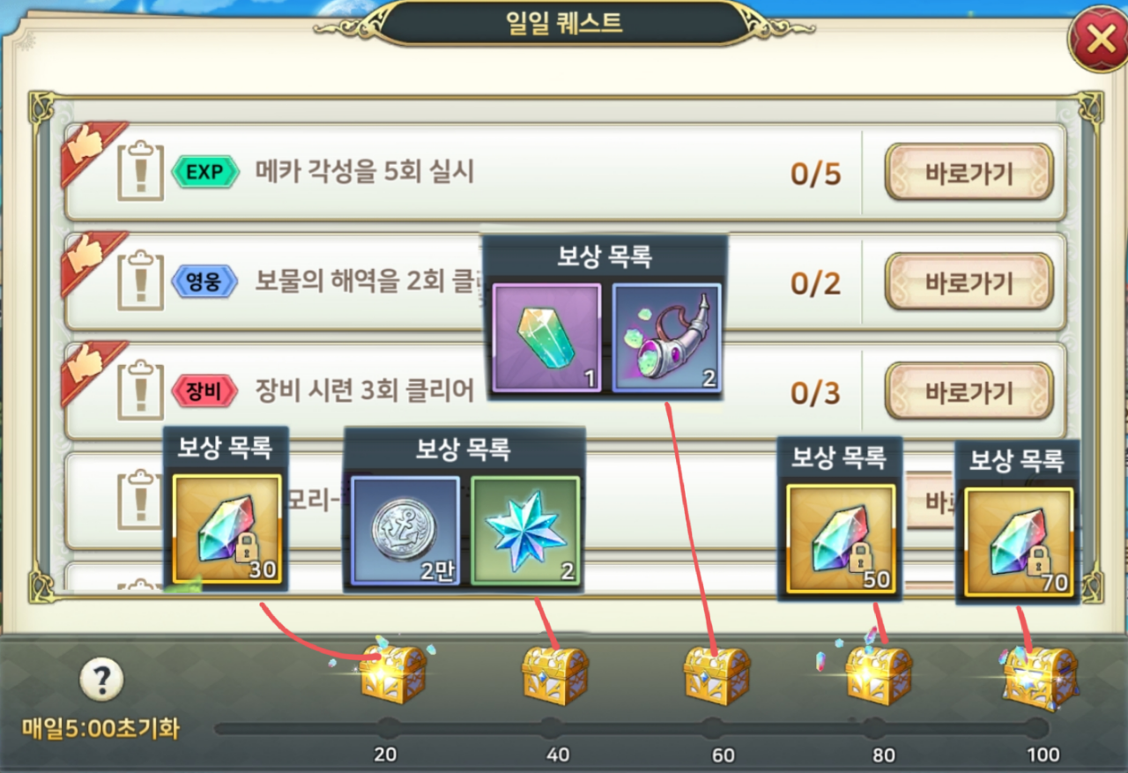Image resolution: width=1128 pixels, height=773 pixels.
Task: Click 바로가기 for the 메카 각성 quest
Action: click(969, 173)
